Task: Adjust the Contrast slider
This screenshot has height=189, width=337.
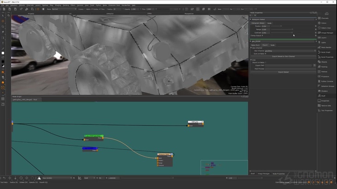Action: [292, 33]
